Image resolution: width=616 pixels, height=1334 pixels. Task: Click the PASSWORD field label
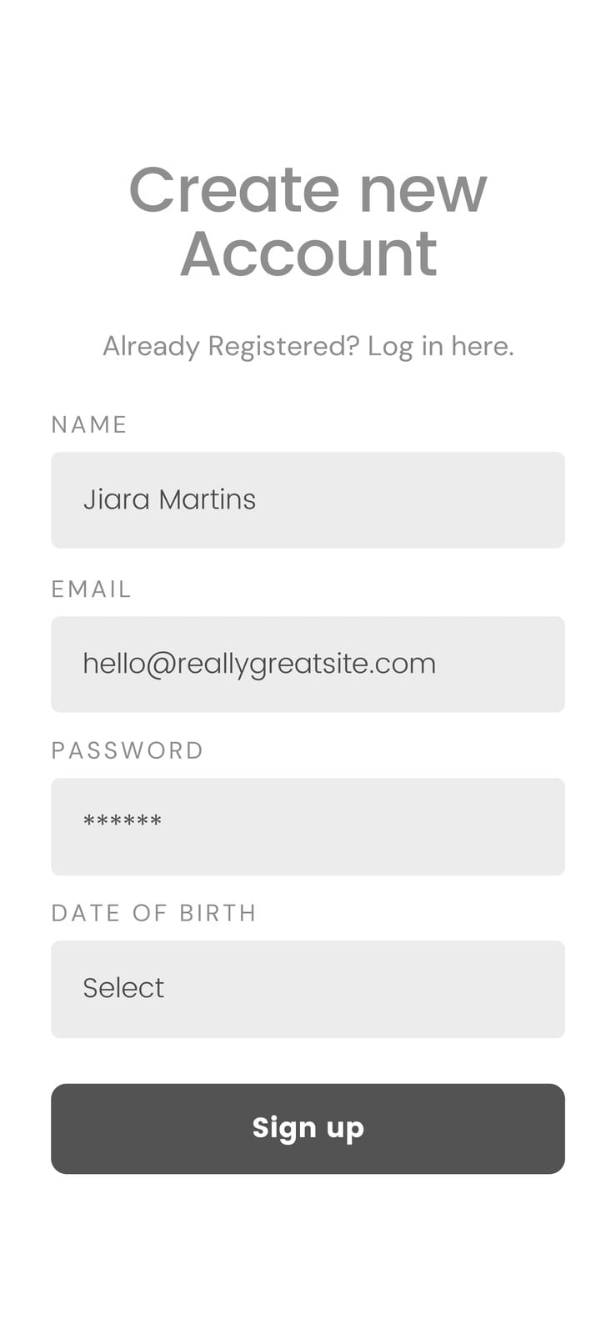tap(128, 750)
